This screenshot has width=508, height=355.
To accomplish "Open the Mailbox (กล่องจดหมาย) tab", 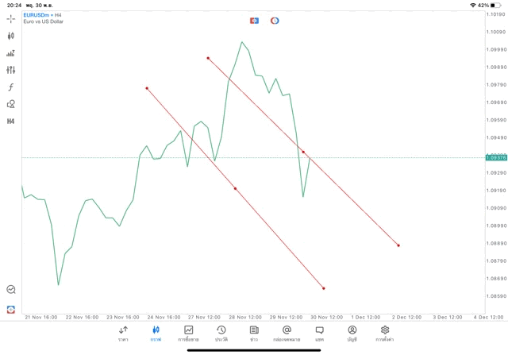I will click(287, 334).
